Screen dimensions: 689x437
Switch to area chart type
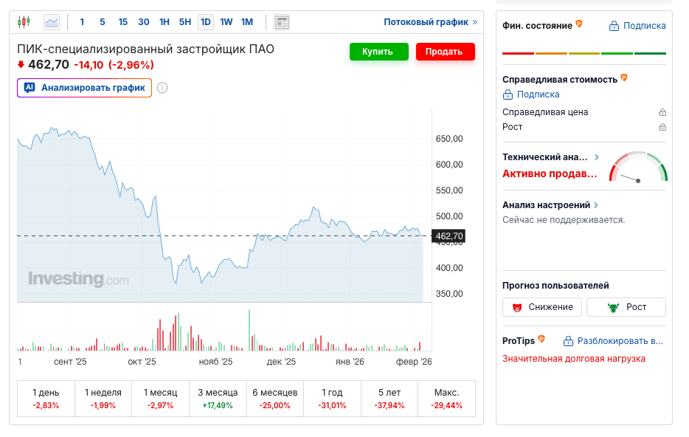[x=52, y=22]
